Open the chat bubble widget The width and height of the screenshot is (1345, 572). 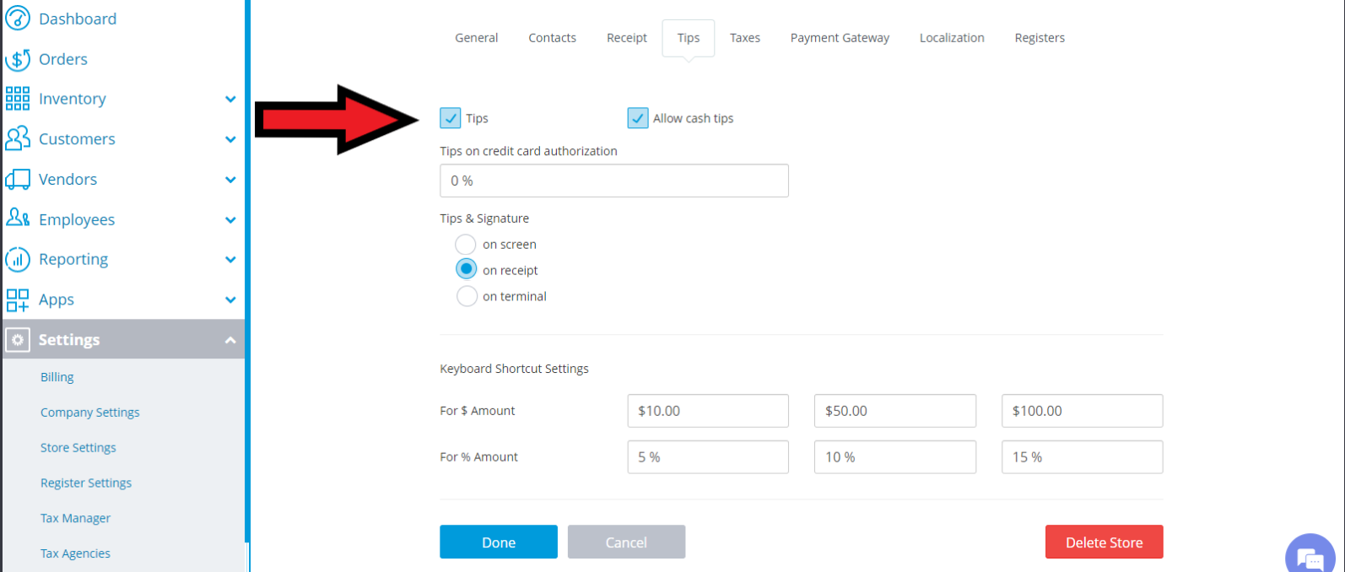[x=1310, y=554]
